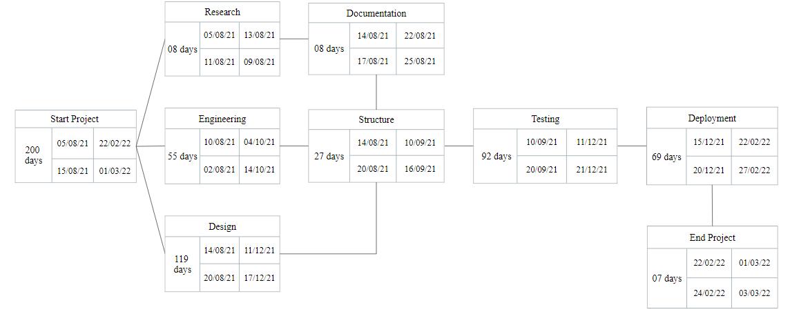This screenshot has width=790, height=314.
Task: Click the Engineering node title
Action: click(x=222, y=119)
